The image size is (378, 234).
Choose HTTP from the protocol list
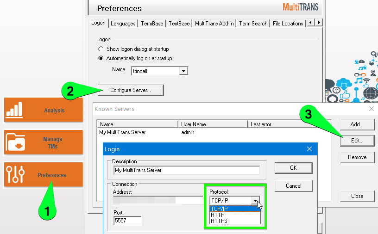pyautogui.click(x=235, y=215)
